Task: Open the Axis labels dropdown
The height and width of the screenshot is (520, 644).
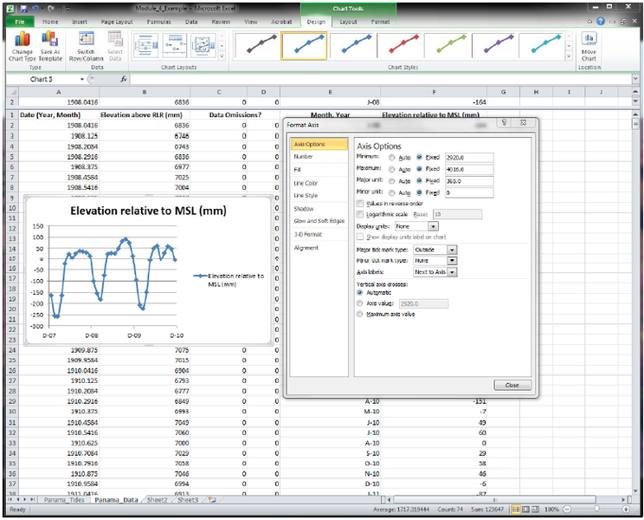Action: click(452, 272)
